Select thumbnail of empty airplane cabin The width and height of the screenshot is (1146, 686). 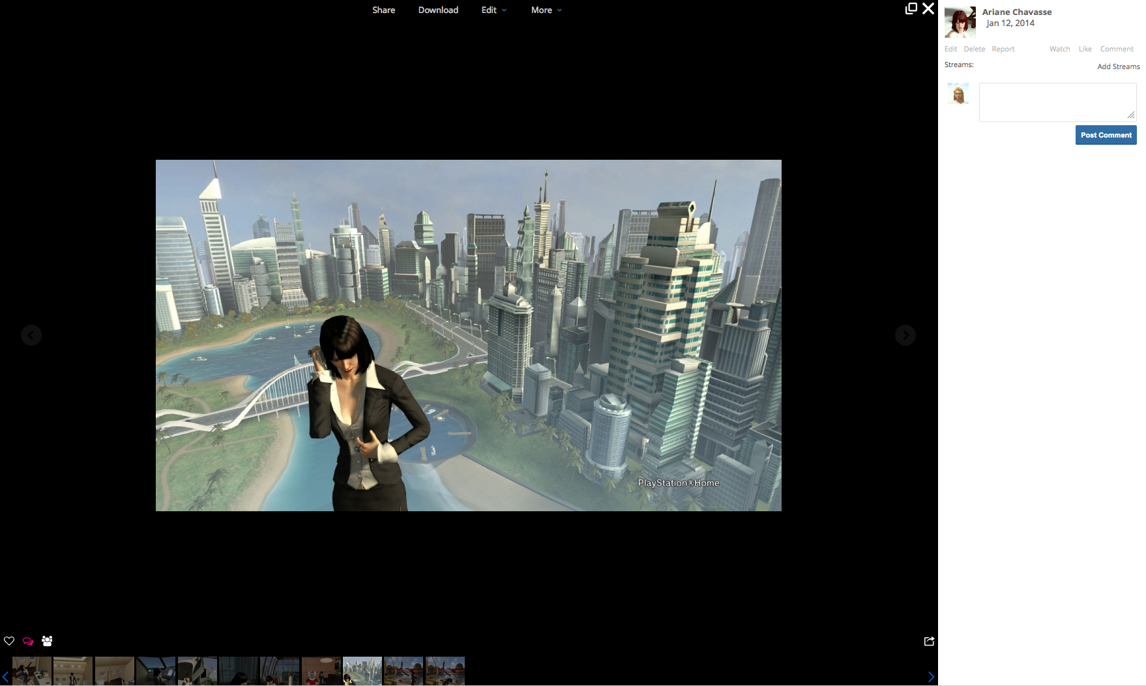coord(115,670)
